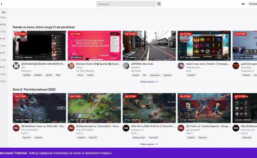The height and width of the screenshot is (158, 257).
Task: Open Fnatic vs Tundra Esports thumbnail
Action: pyautogui.click(x=204, y=108)
